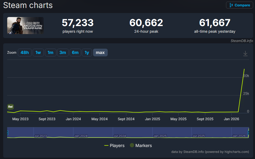Select the 3m zoom range
The height and width of the screenshot is (159, 255).
[63, 52]
